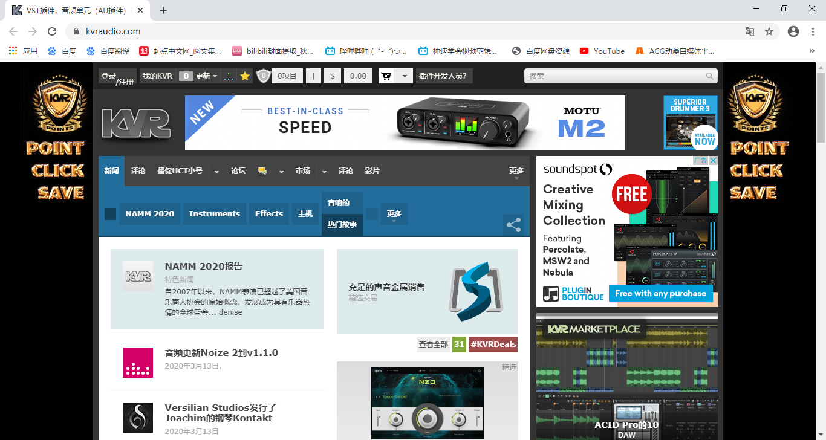Select the NAMM 2020 filter
826x440 pixels.
pyautogui.click(x=150, y=214)
